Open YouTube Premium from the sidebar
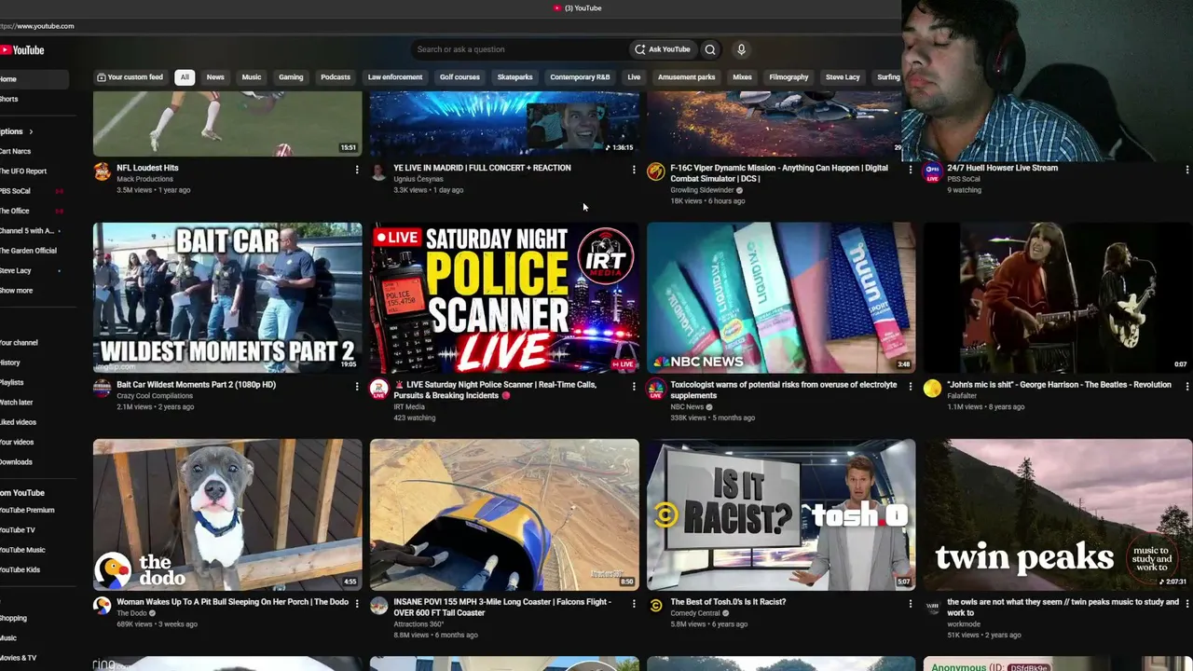Screen dimensions: 1193x671 (x=28, y=511)
